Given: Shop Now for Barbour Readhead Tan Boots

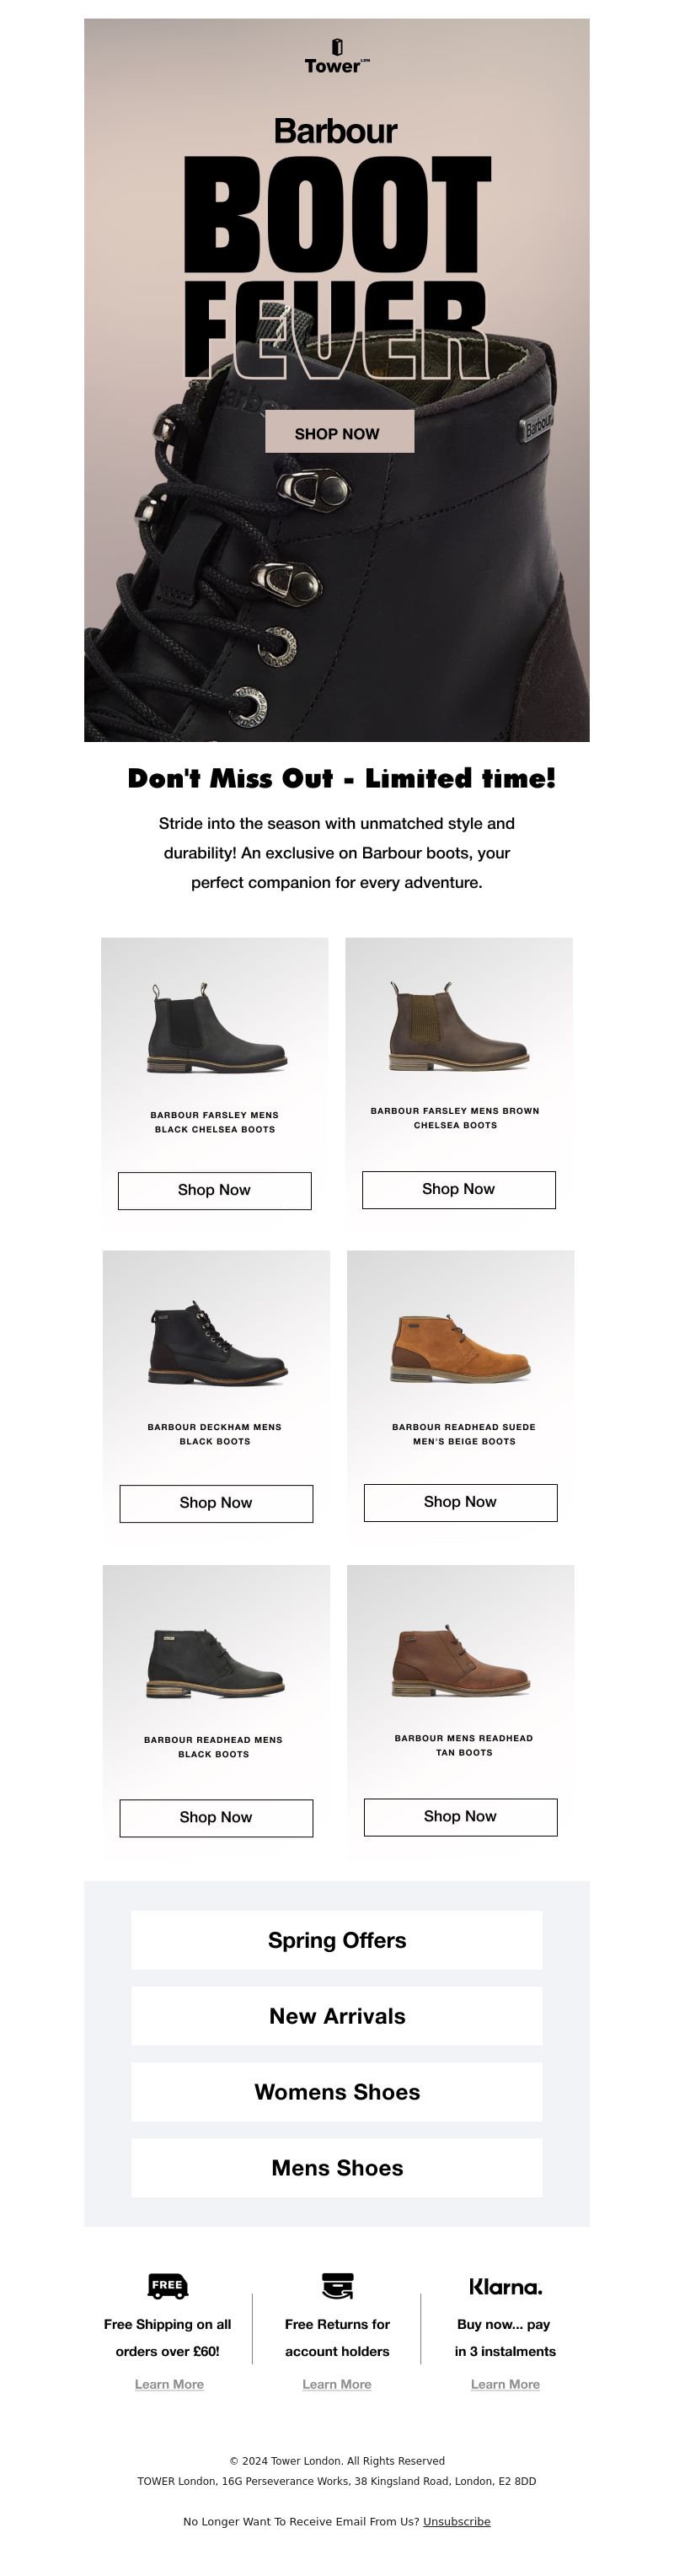Looking at the screenshot, I should (460, 1817).
